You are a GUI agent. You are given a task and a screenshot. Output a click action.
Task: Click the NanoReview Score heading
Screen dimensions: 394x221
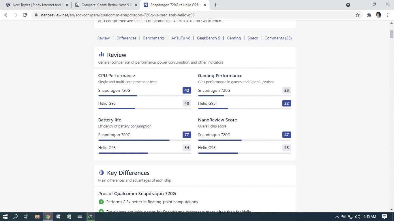coord(217,120)
